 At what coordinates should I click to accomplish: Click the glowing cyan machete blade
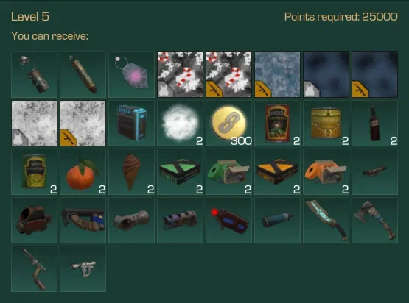(x=326, y=220)
